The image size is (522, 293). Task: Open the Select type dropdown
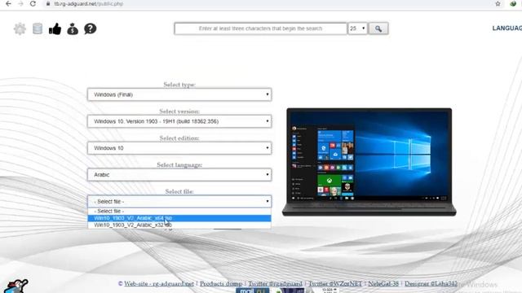coord(179,94)
